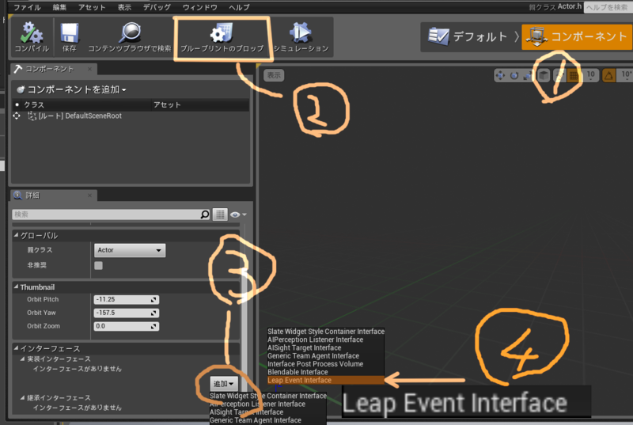Click the 追加 interface button

coord(223,384)
